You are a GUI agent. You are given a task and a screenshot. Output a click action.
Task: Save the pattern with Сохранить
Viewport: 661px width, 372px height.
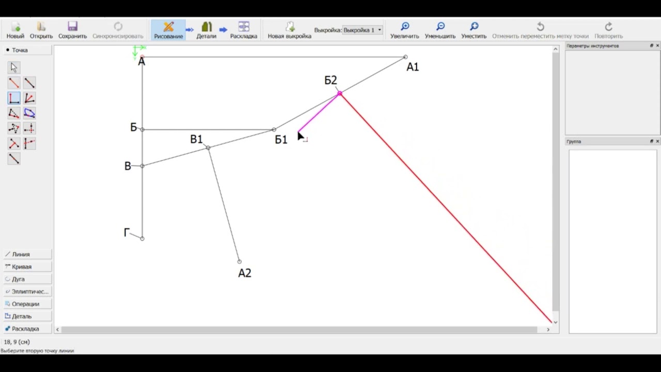click(72, 30)
